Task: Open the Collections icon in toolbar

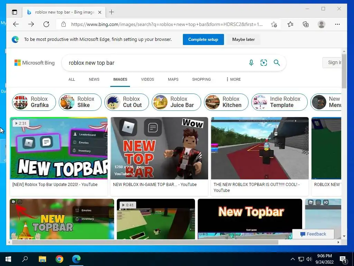Action: click(306, 24)
